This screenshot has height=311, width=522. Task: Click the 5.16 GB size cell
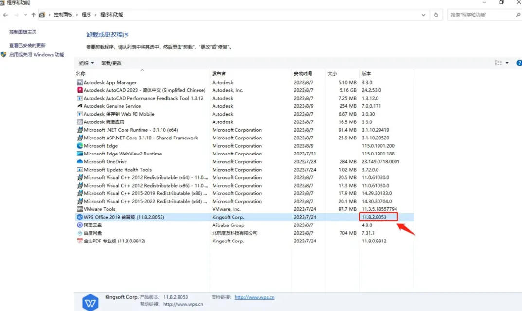(347, 90)
